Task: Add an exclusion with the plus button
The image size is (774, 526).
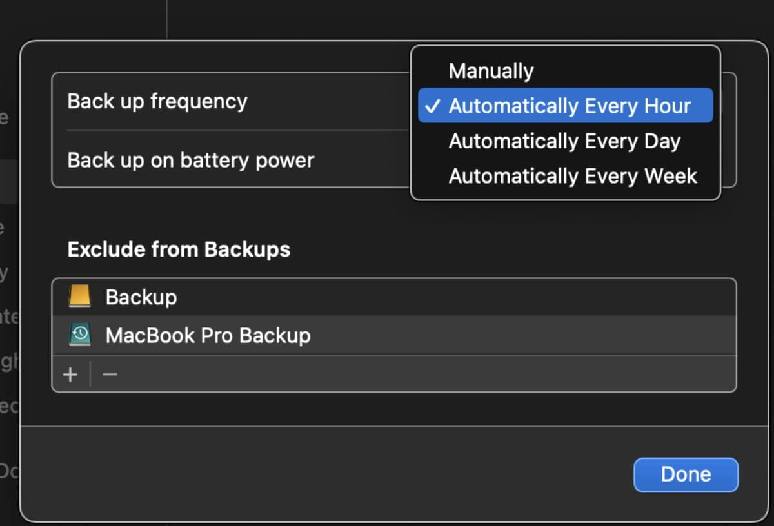Action: tap(70, 374)
